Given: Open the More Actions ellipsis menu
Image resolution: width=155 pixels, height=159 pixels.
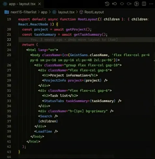Looking at the screenshot, I should [151, 4].
